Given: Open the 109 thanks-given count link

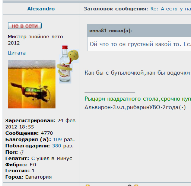Looking at the screenshot, I should click(x=57, y=140).
